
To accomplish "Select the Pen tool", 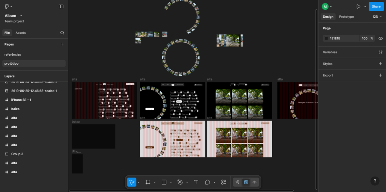I will (x=180, y=182).
